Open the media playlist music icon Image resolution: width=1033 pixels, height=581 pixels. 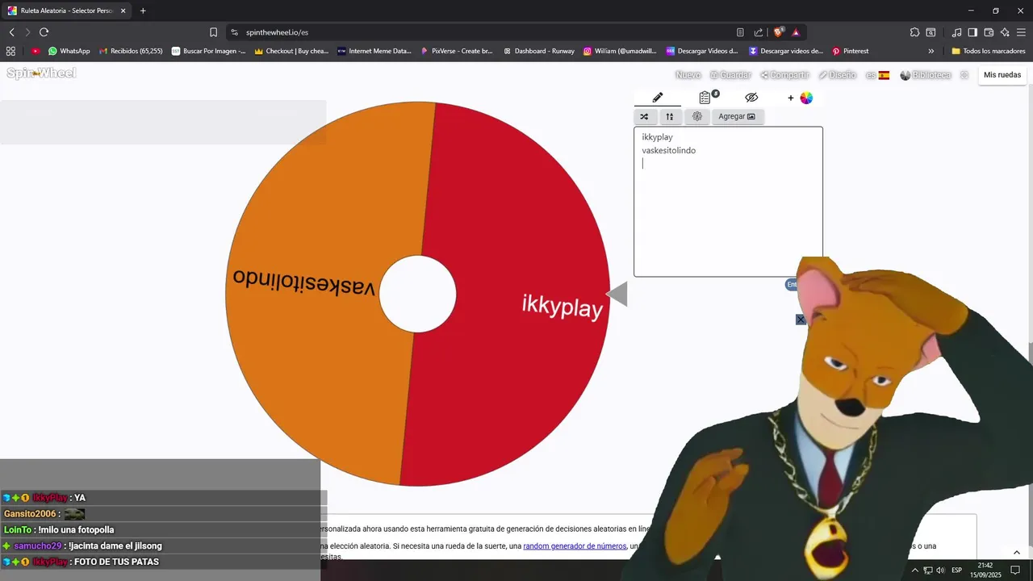click(956, 32)
